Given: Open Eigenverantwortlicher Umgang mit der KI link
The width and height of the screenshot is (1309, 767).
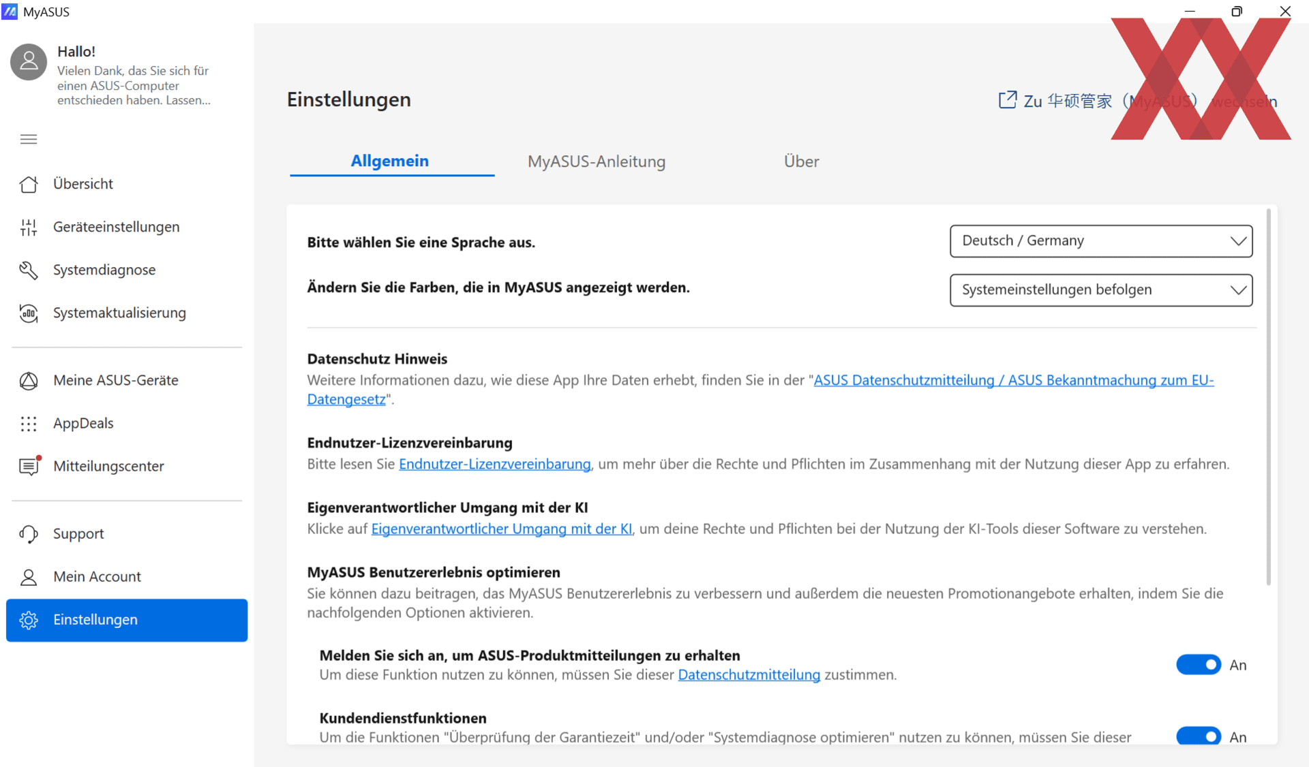Looking at the screenshot, I should (501, 529).
